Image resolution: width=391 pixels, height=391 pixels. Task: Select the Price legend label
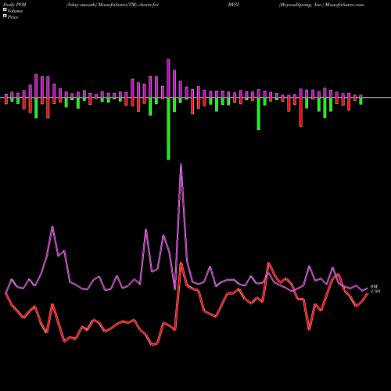pos(13,17)
